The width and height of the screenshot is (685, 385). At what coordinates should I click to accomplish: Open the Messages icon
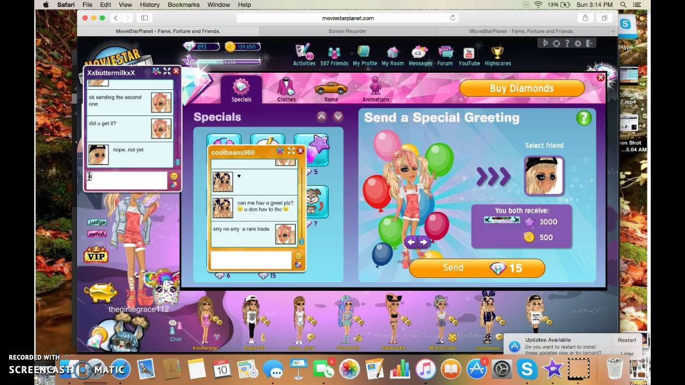[420, 55]
